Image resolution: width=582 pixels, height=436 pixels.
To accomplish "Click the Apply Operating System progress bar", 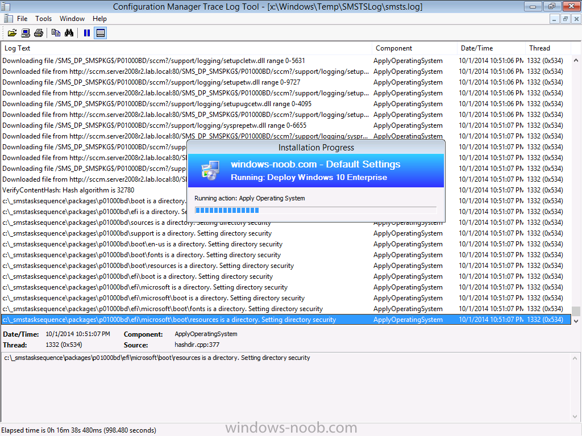I will [x=315, y=211].
